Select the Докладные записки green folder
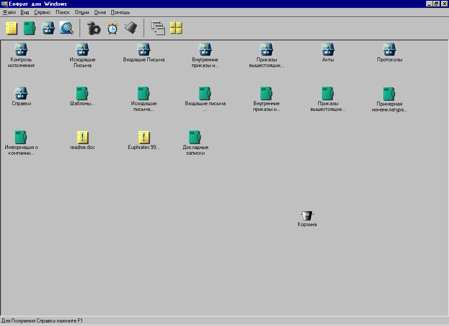Viewport: 449px width, 326px height. point(195,137)
